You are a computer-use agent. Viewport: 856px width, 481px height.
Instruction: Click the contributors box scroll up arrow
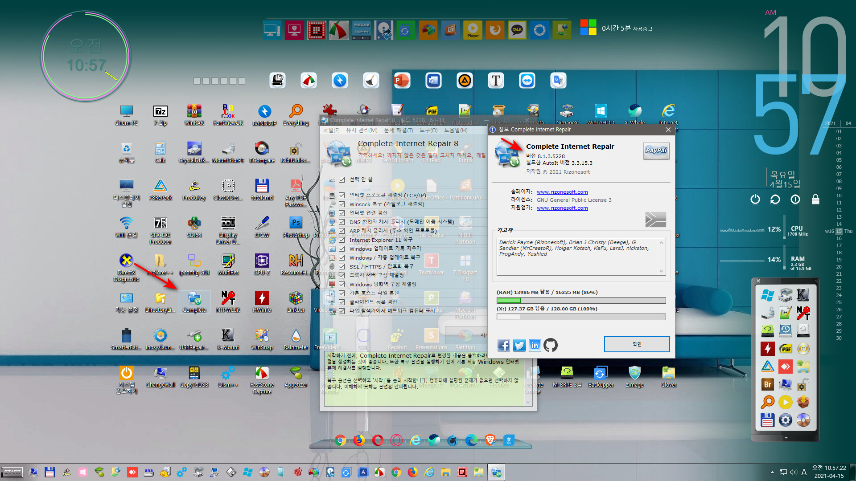(x=661, y=243)
